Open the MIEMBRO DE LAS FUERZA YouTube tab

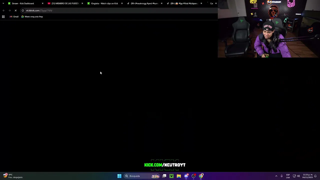coord(65,3)
